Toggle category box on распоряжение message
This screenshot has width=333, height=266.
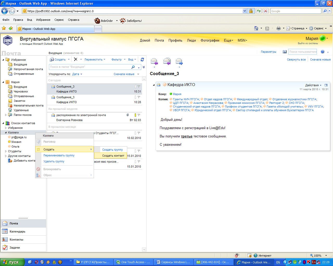(x=135, y=115)
